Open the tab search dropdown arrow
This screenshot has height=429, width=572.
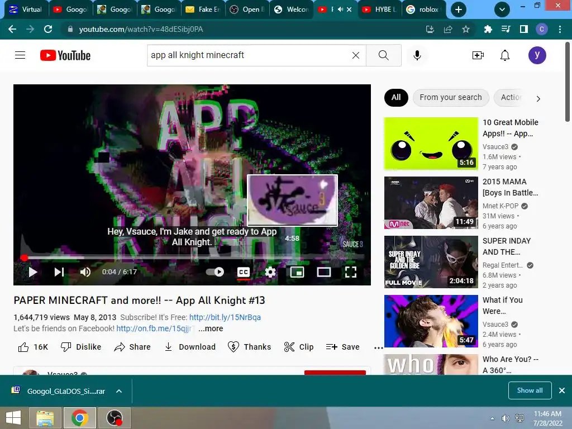(502, 9)
